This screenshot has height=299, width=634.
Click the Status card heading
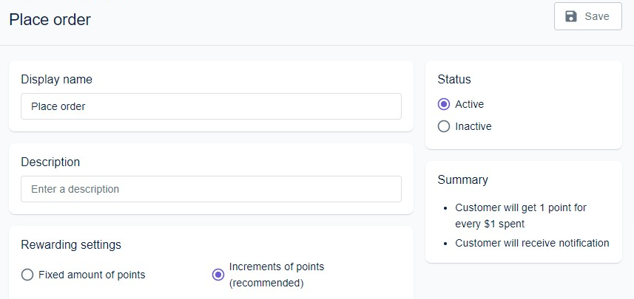(x=454, y=79)
